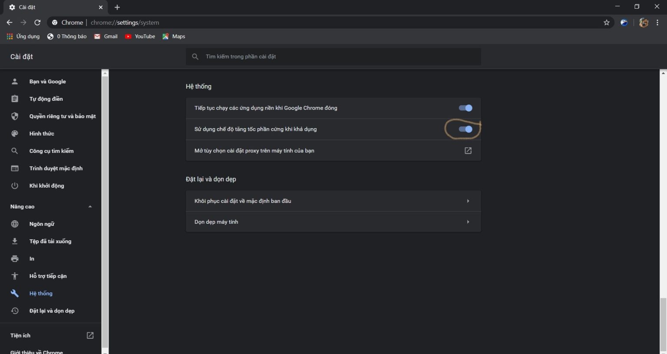Click the back navigation arrow
The height and width of the screenshot is (354, 667).
[x=10, y=23]
